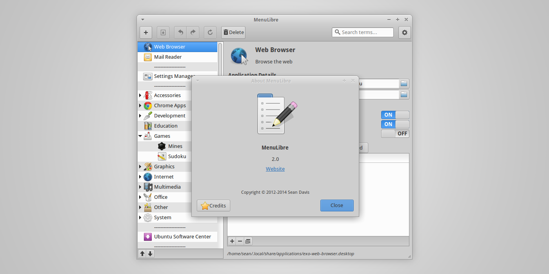
Task: Revert launcher using the refresh icon
Action: coord(210,32)
